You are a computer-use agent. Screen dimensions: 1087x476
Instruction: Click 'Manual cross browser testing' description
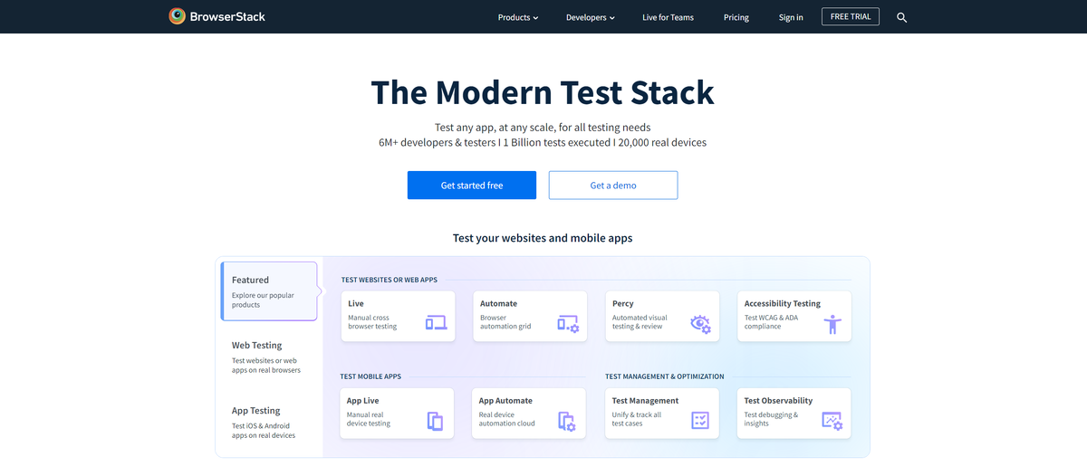pos(373,322)
